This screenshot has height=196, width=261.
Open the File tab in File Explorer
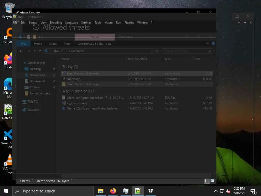(x=23, y=44)
